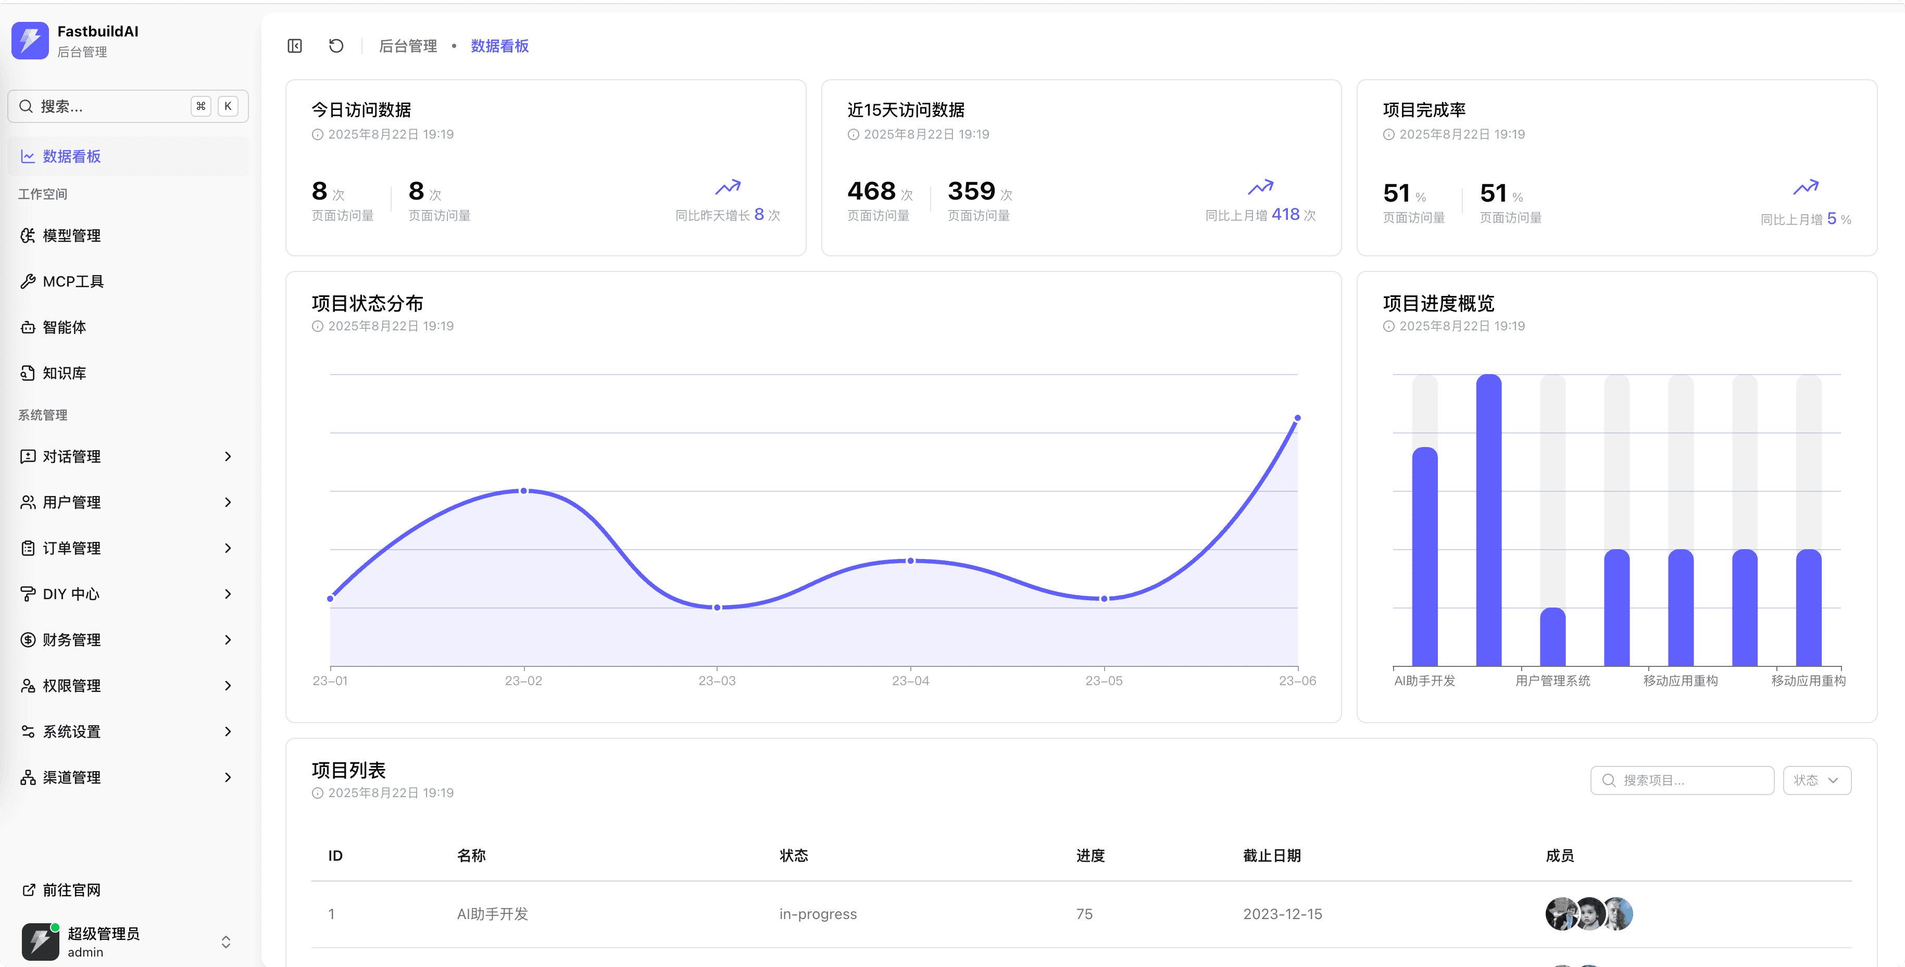
Task: Click the refresh page icon
Action: (x=336, y=46)
